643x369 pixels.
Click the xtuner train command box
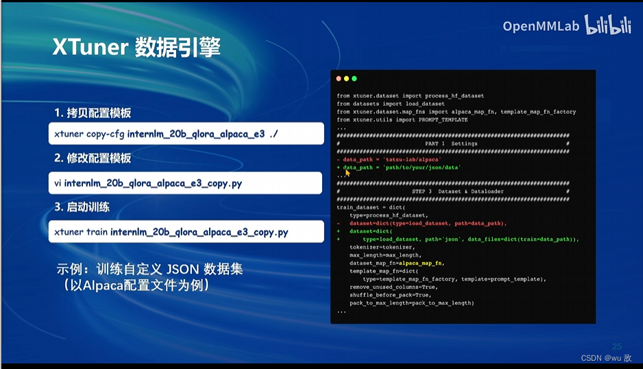pyautogui.click(x=186, y=232)
